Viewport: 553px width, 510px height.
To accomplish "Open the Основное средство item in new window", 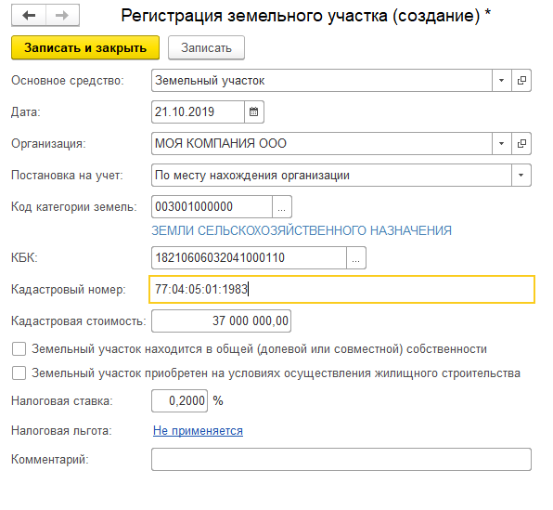I will (x=521, y=81).
